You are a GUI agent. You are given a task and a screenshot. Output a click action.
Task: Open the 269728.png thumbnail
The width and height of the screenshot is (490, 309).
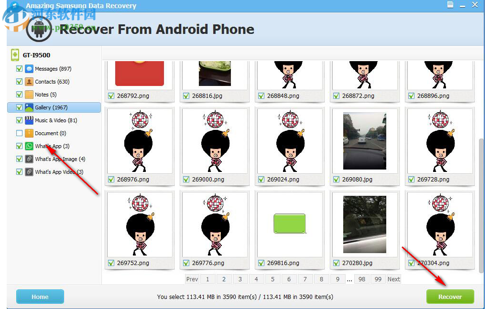click(x=440, y=141)
